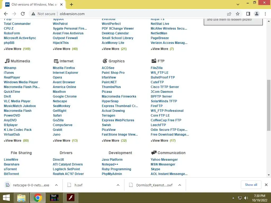Click the FTP folder icon
This screenshot has width=271, height=203.
tap(154, 61)
